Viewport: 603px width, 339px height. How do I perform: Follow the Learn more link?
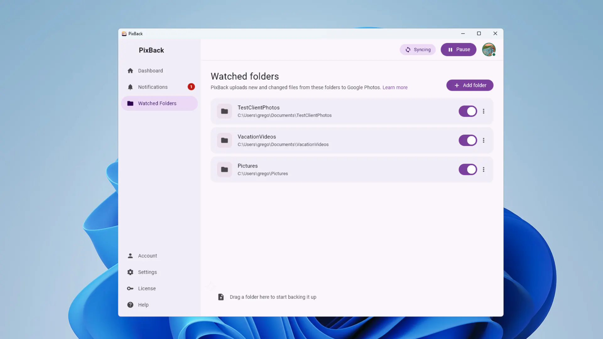[395, 88]
